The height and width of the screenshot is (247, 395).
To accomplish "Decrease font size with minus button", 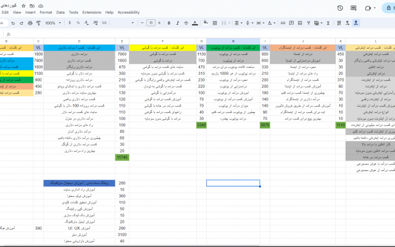I will [142, 23].
